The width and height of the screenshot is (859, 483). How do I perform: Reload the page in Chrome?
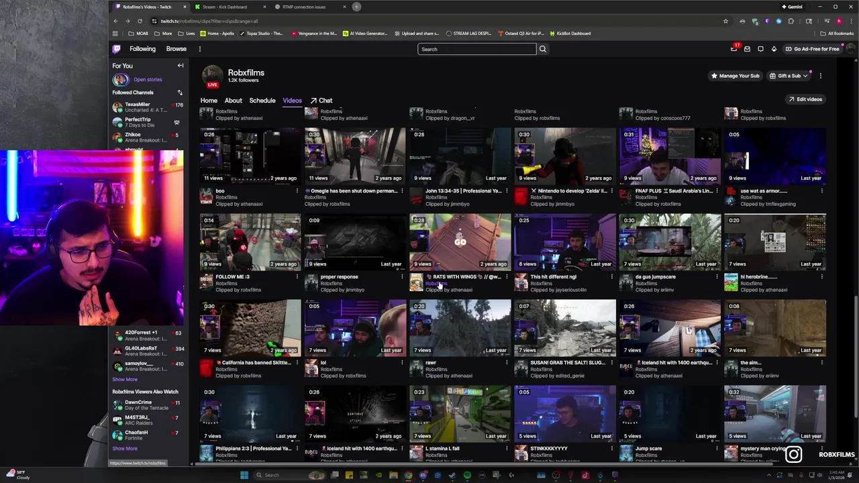140,21
